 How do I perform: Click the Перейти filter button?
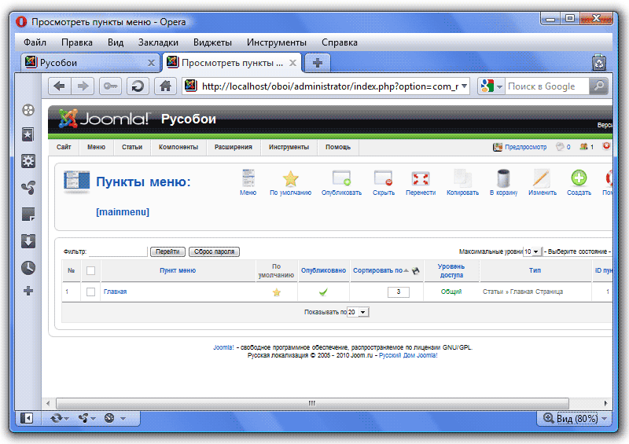tap(167, 251)
